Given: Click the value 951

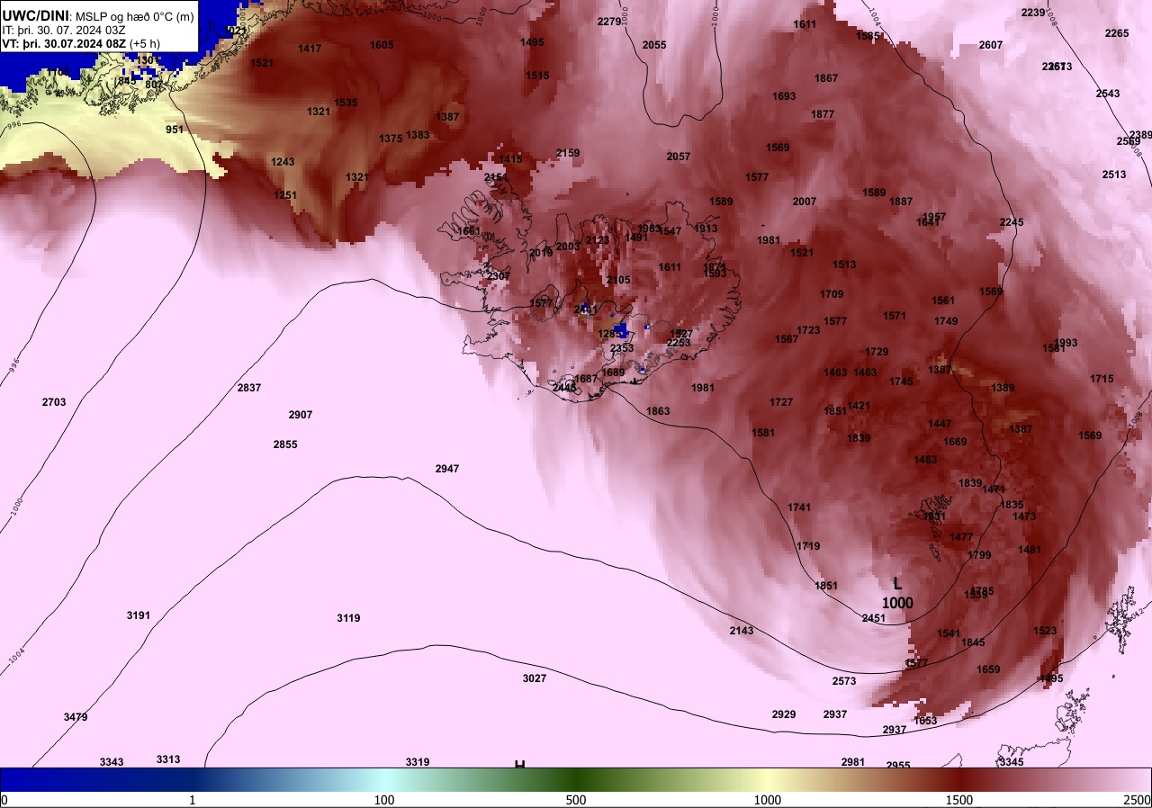Looking at the screenshot, I should click(175, 130).
